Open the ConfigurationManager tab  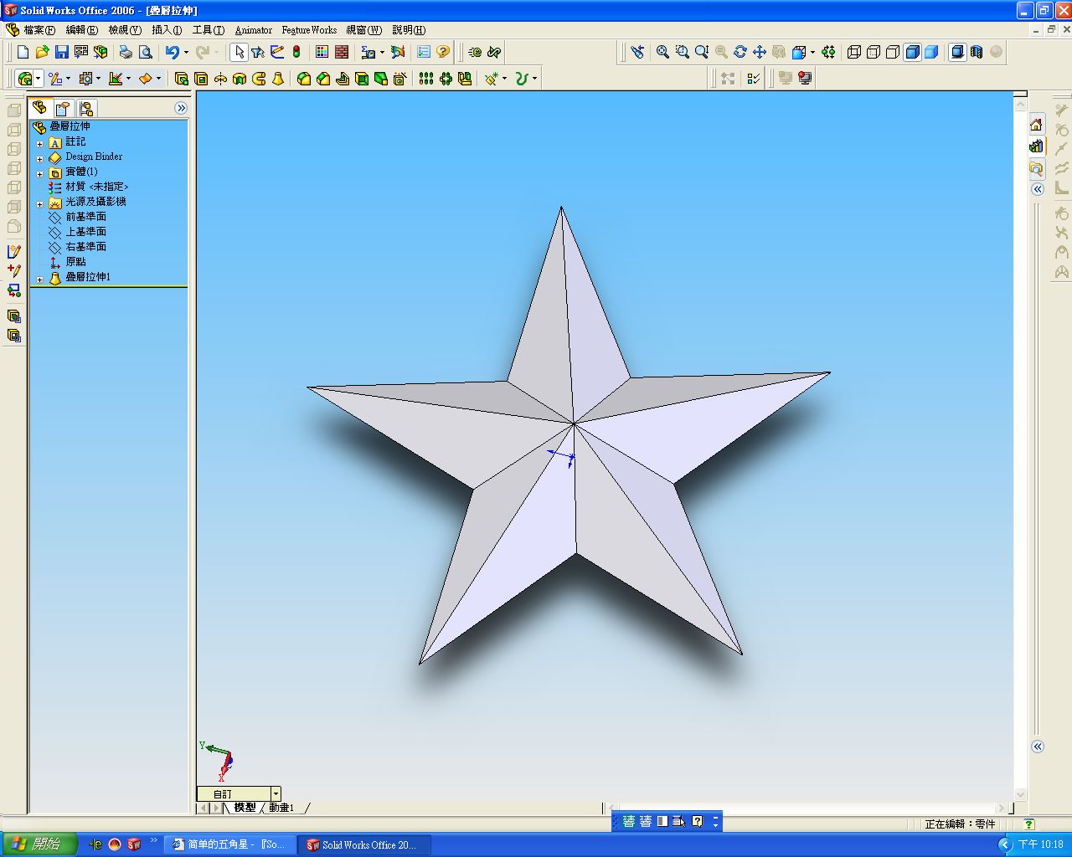click(85, 108)
